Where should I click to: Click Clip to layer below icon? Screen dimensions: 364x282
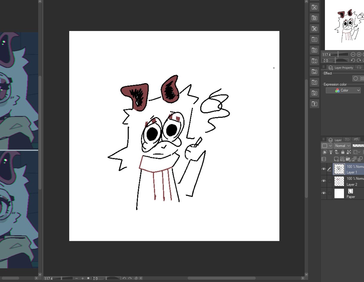[x=325, y=152]
